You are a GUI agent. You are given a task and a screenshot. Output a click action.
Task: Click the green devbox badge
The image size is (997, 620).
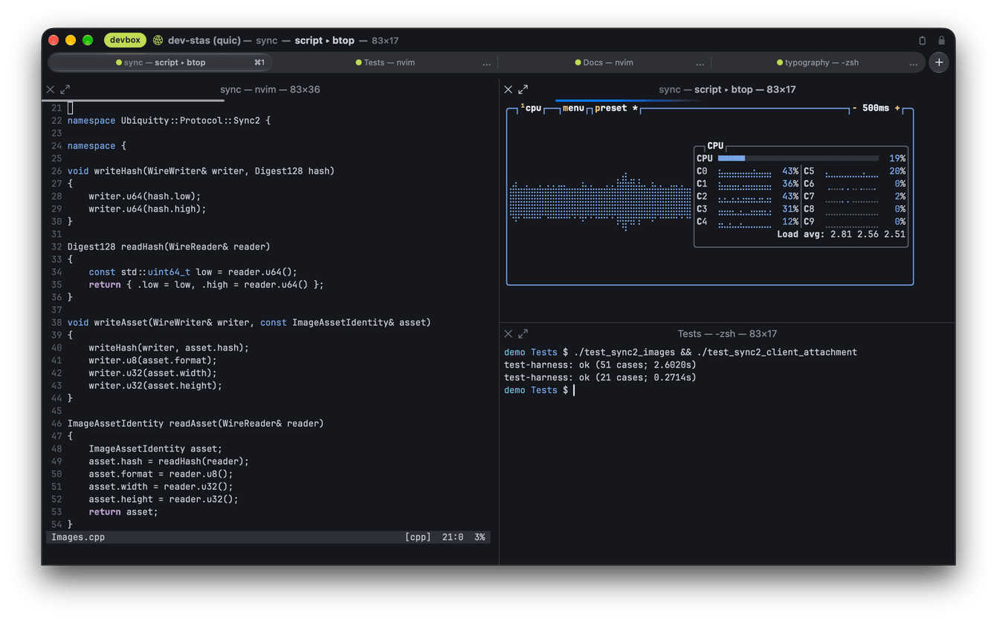(x=125, y=40)
